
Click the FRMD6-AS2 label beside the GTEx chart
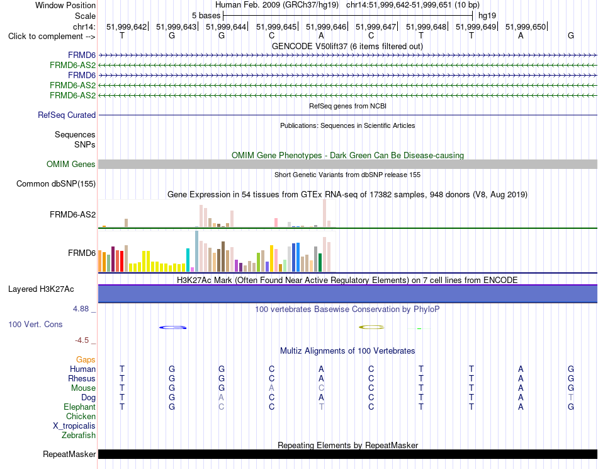tap(72, 214)
